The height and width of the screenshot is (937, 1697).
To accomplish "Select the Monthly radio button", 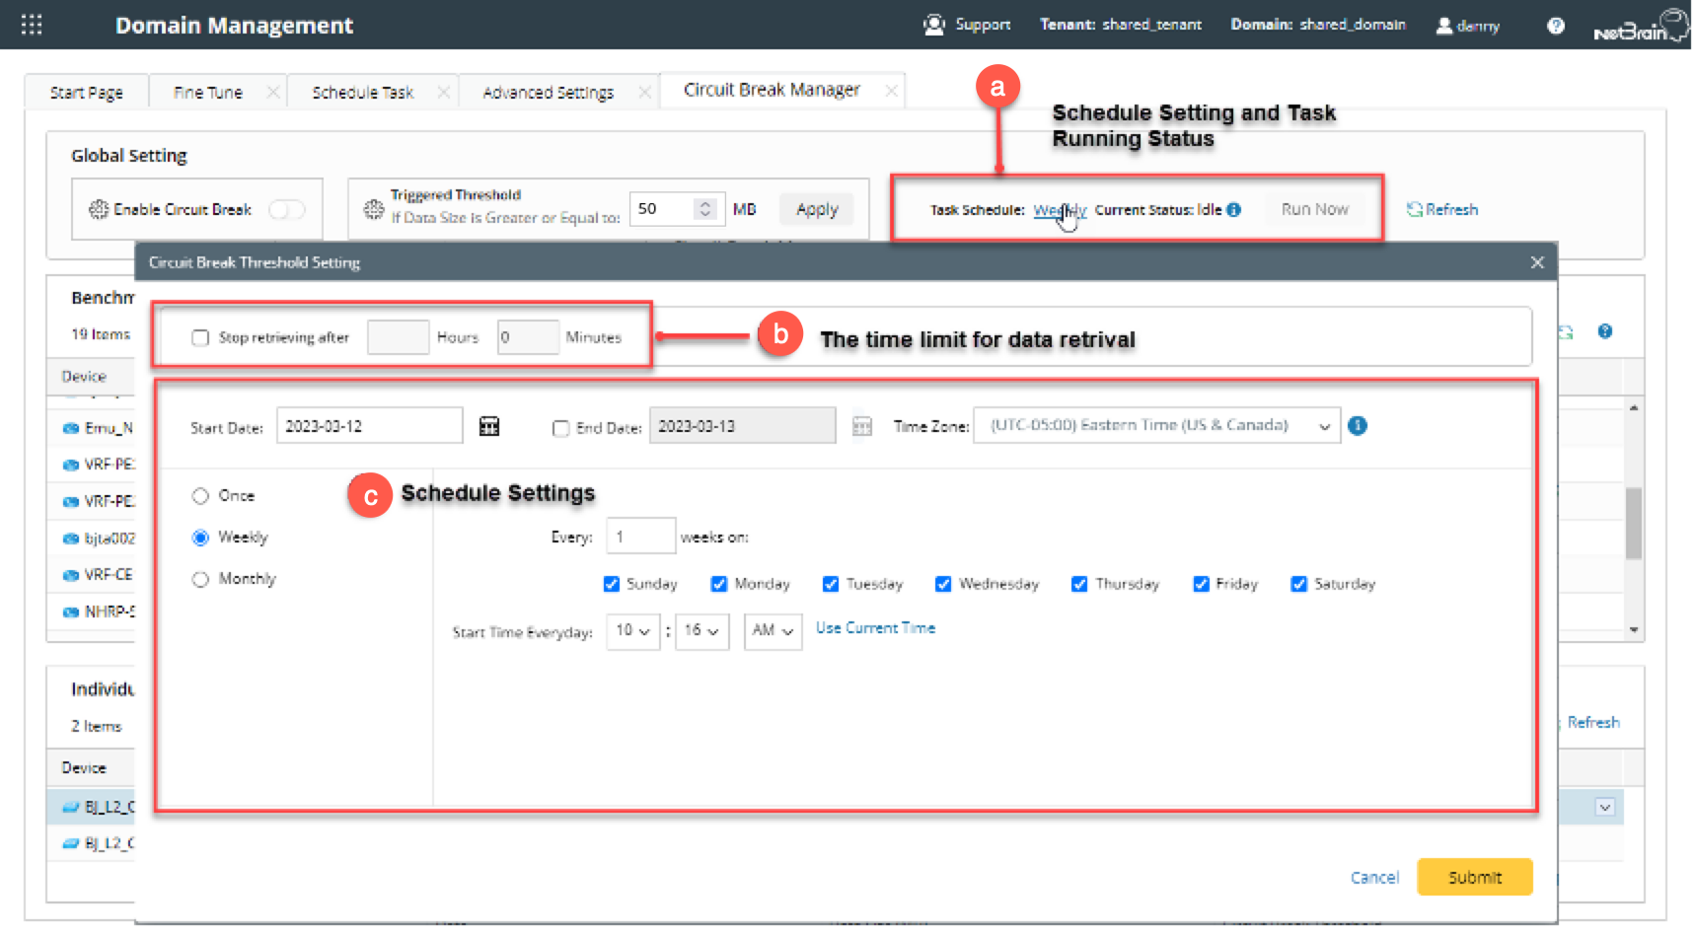I will click(200, 579).
